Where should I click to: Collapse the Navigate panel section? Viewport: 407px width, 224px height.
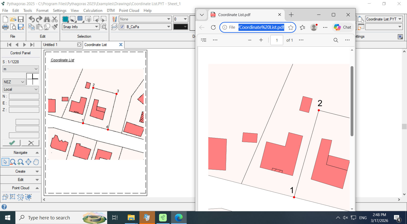click(x=21, y=153)
